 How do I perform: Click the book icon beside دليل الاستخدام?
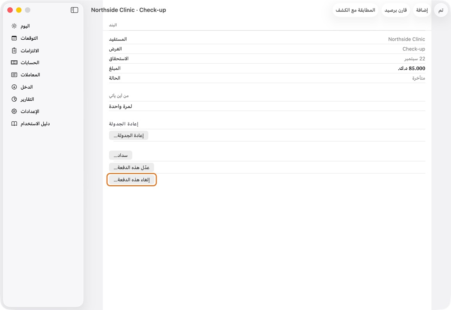(x=14, y=124)
